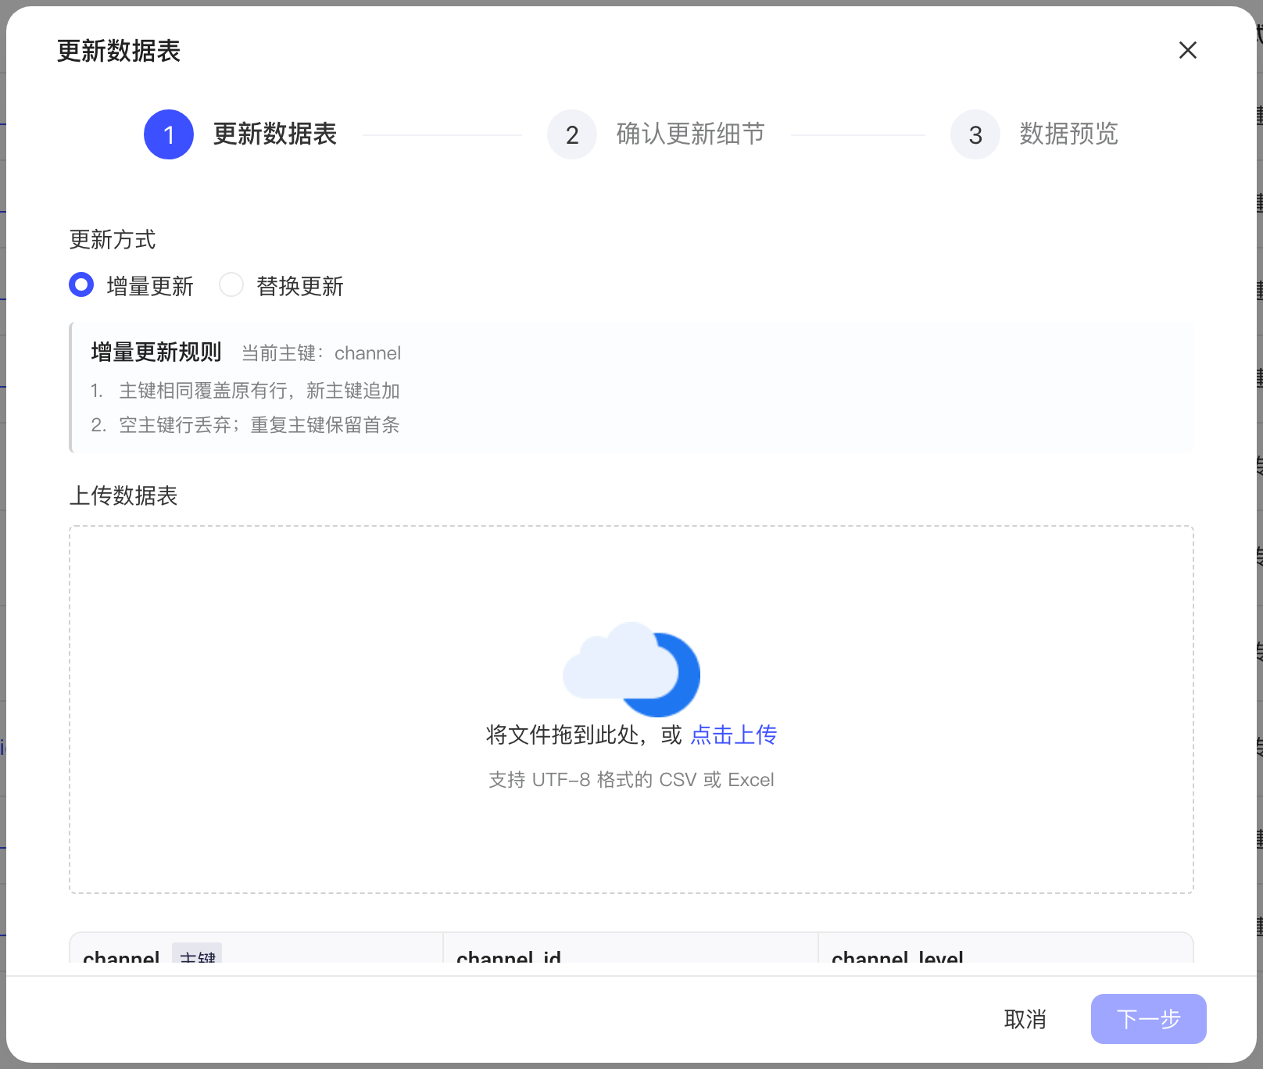Click rule text 主键相同覆盖原有行，新主键追加

(x=259, y=391)
